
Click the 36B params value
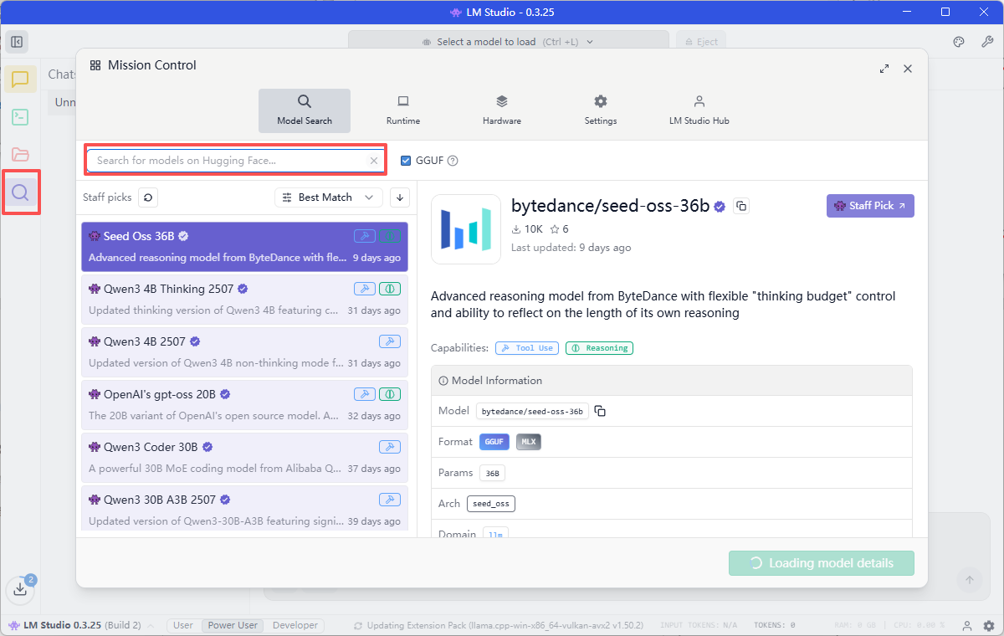(x=492, y=474)
